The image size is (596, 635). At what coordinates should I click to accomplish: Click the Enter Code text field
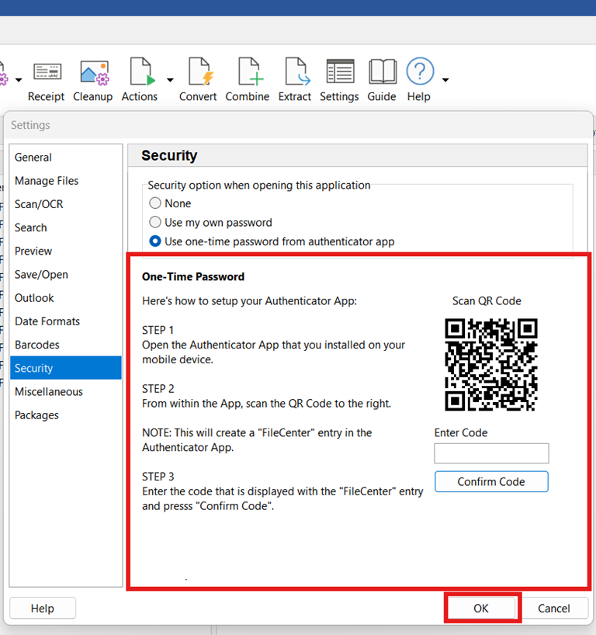491,453
